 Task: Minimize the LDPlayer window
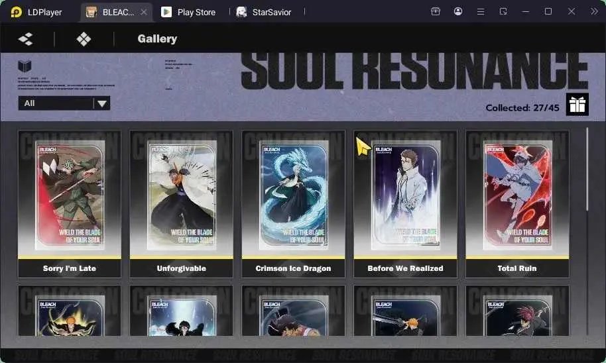(526, 11)
